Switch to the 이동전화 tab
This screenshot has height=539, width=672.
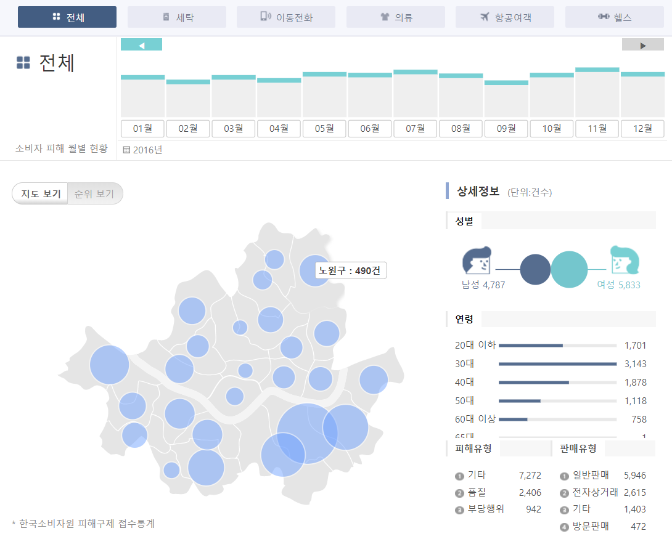point(286,17)
